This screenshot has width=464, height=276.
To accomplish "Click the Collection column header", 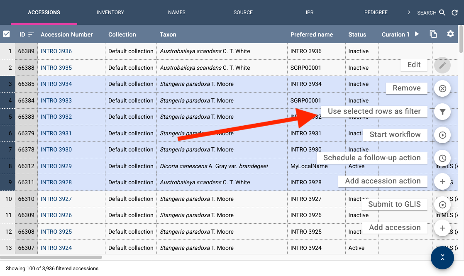I will point(122,34).
